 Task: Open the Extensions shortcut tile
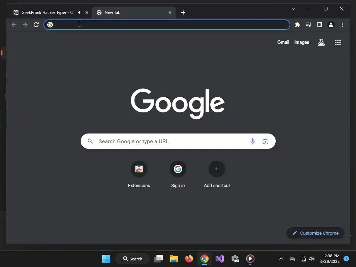pyautogui.click(x=139, y=175)
